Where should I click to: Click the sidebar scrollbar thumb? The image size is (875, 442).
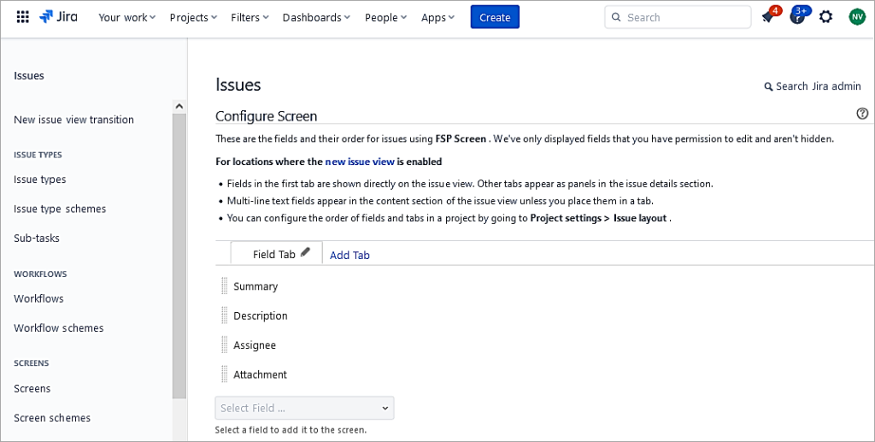[x=179, y=256]
